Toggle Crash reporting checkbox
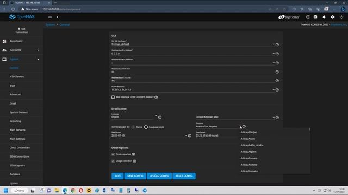 [x=113, y=154]
